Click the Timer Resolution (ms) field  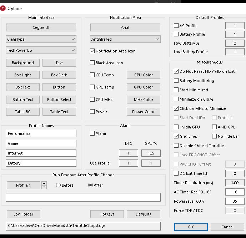[235, 183]
